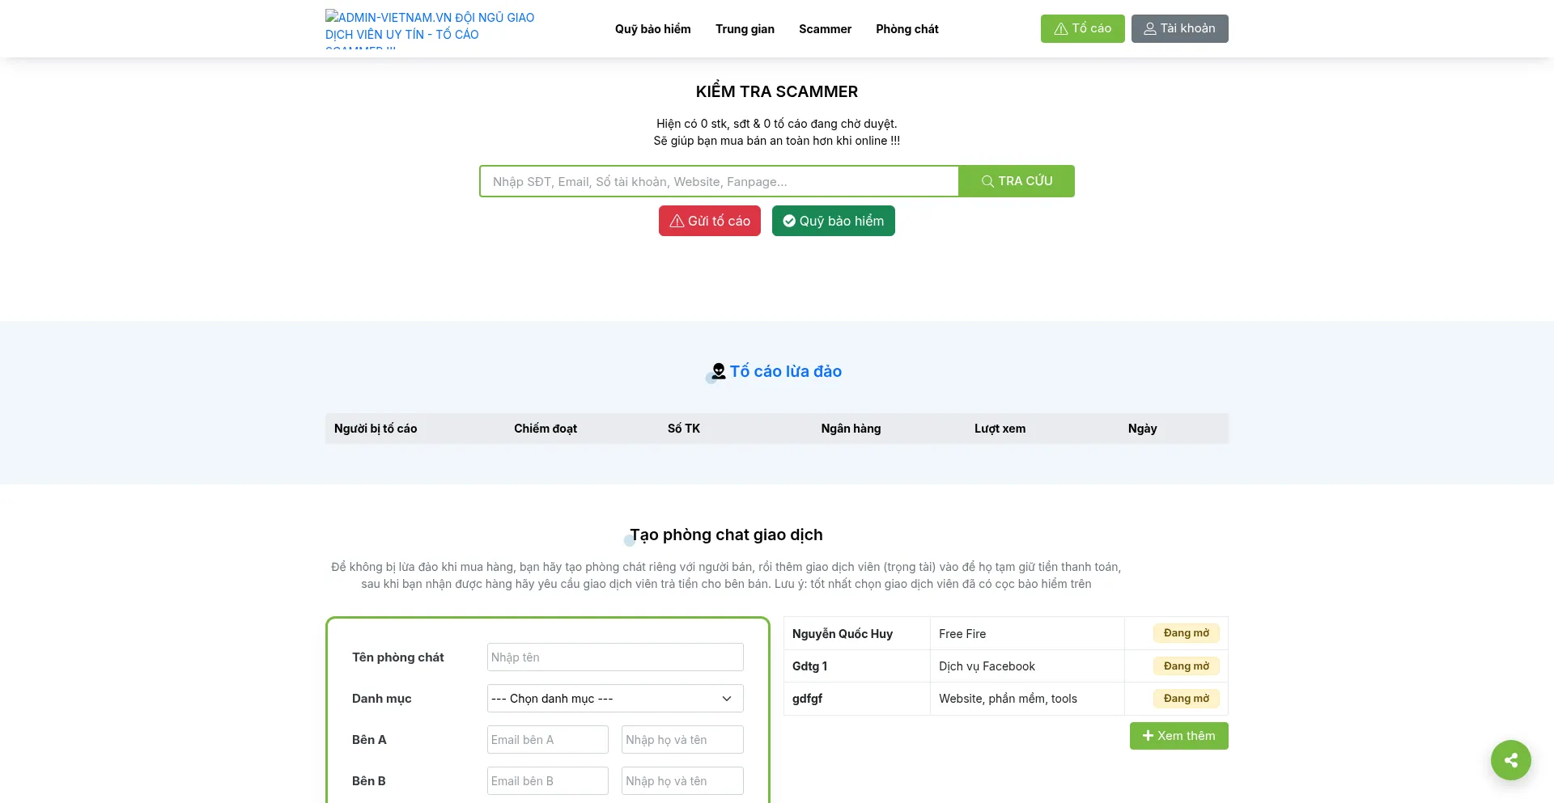Open Quỹ bảo hiểm in navigation menu

[x=652, y=29]
